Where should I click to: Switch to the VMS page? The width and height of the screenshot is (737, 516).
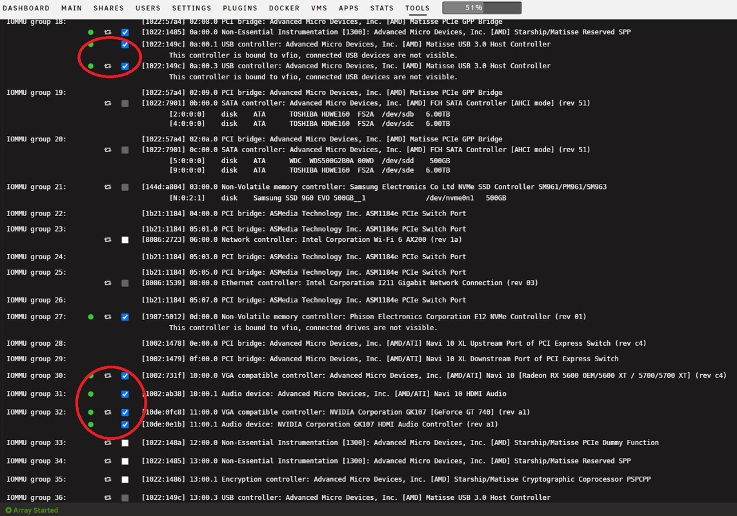319,8
